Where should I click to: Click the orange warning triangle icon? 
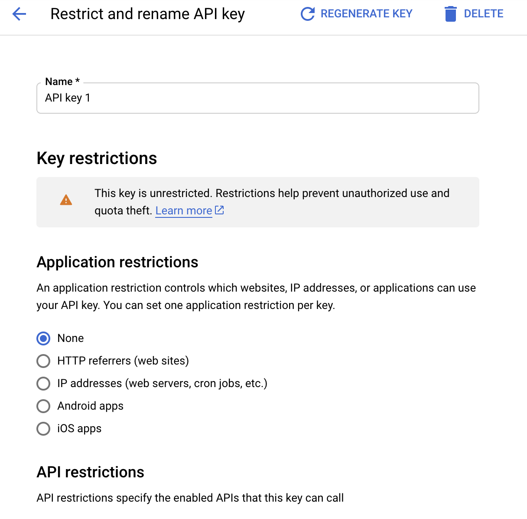(66, 200)
